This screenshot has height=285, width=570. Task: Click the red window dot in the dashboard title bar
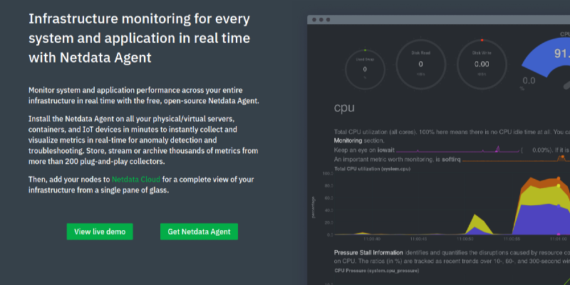pos(314,19)
